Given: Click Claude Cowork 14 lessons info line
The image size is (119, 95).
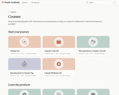Looking at the screenshot, I should [92, 53].
